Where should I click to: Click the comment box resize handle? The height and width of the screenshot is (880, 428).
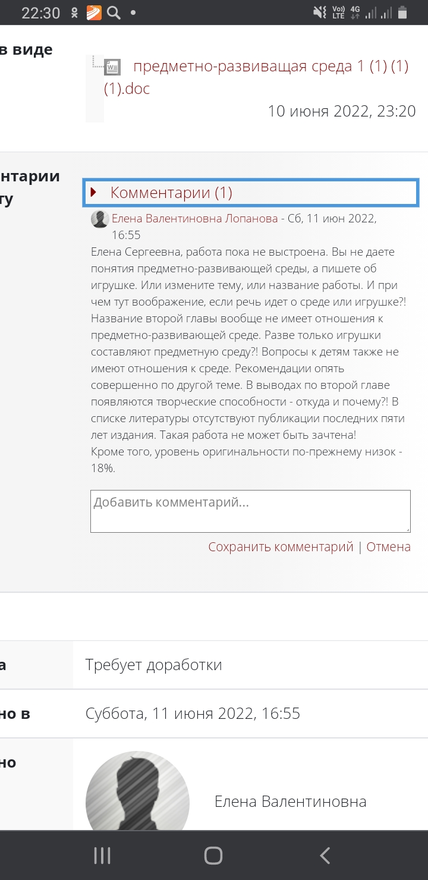click(407, 528)
